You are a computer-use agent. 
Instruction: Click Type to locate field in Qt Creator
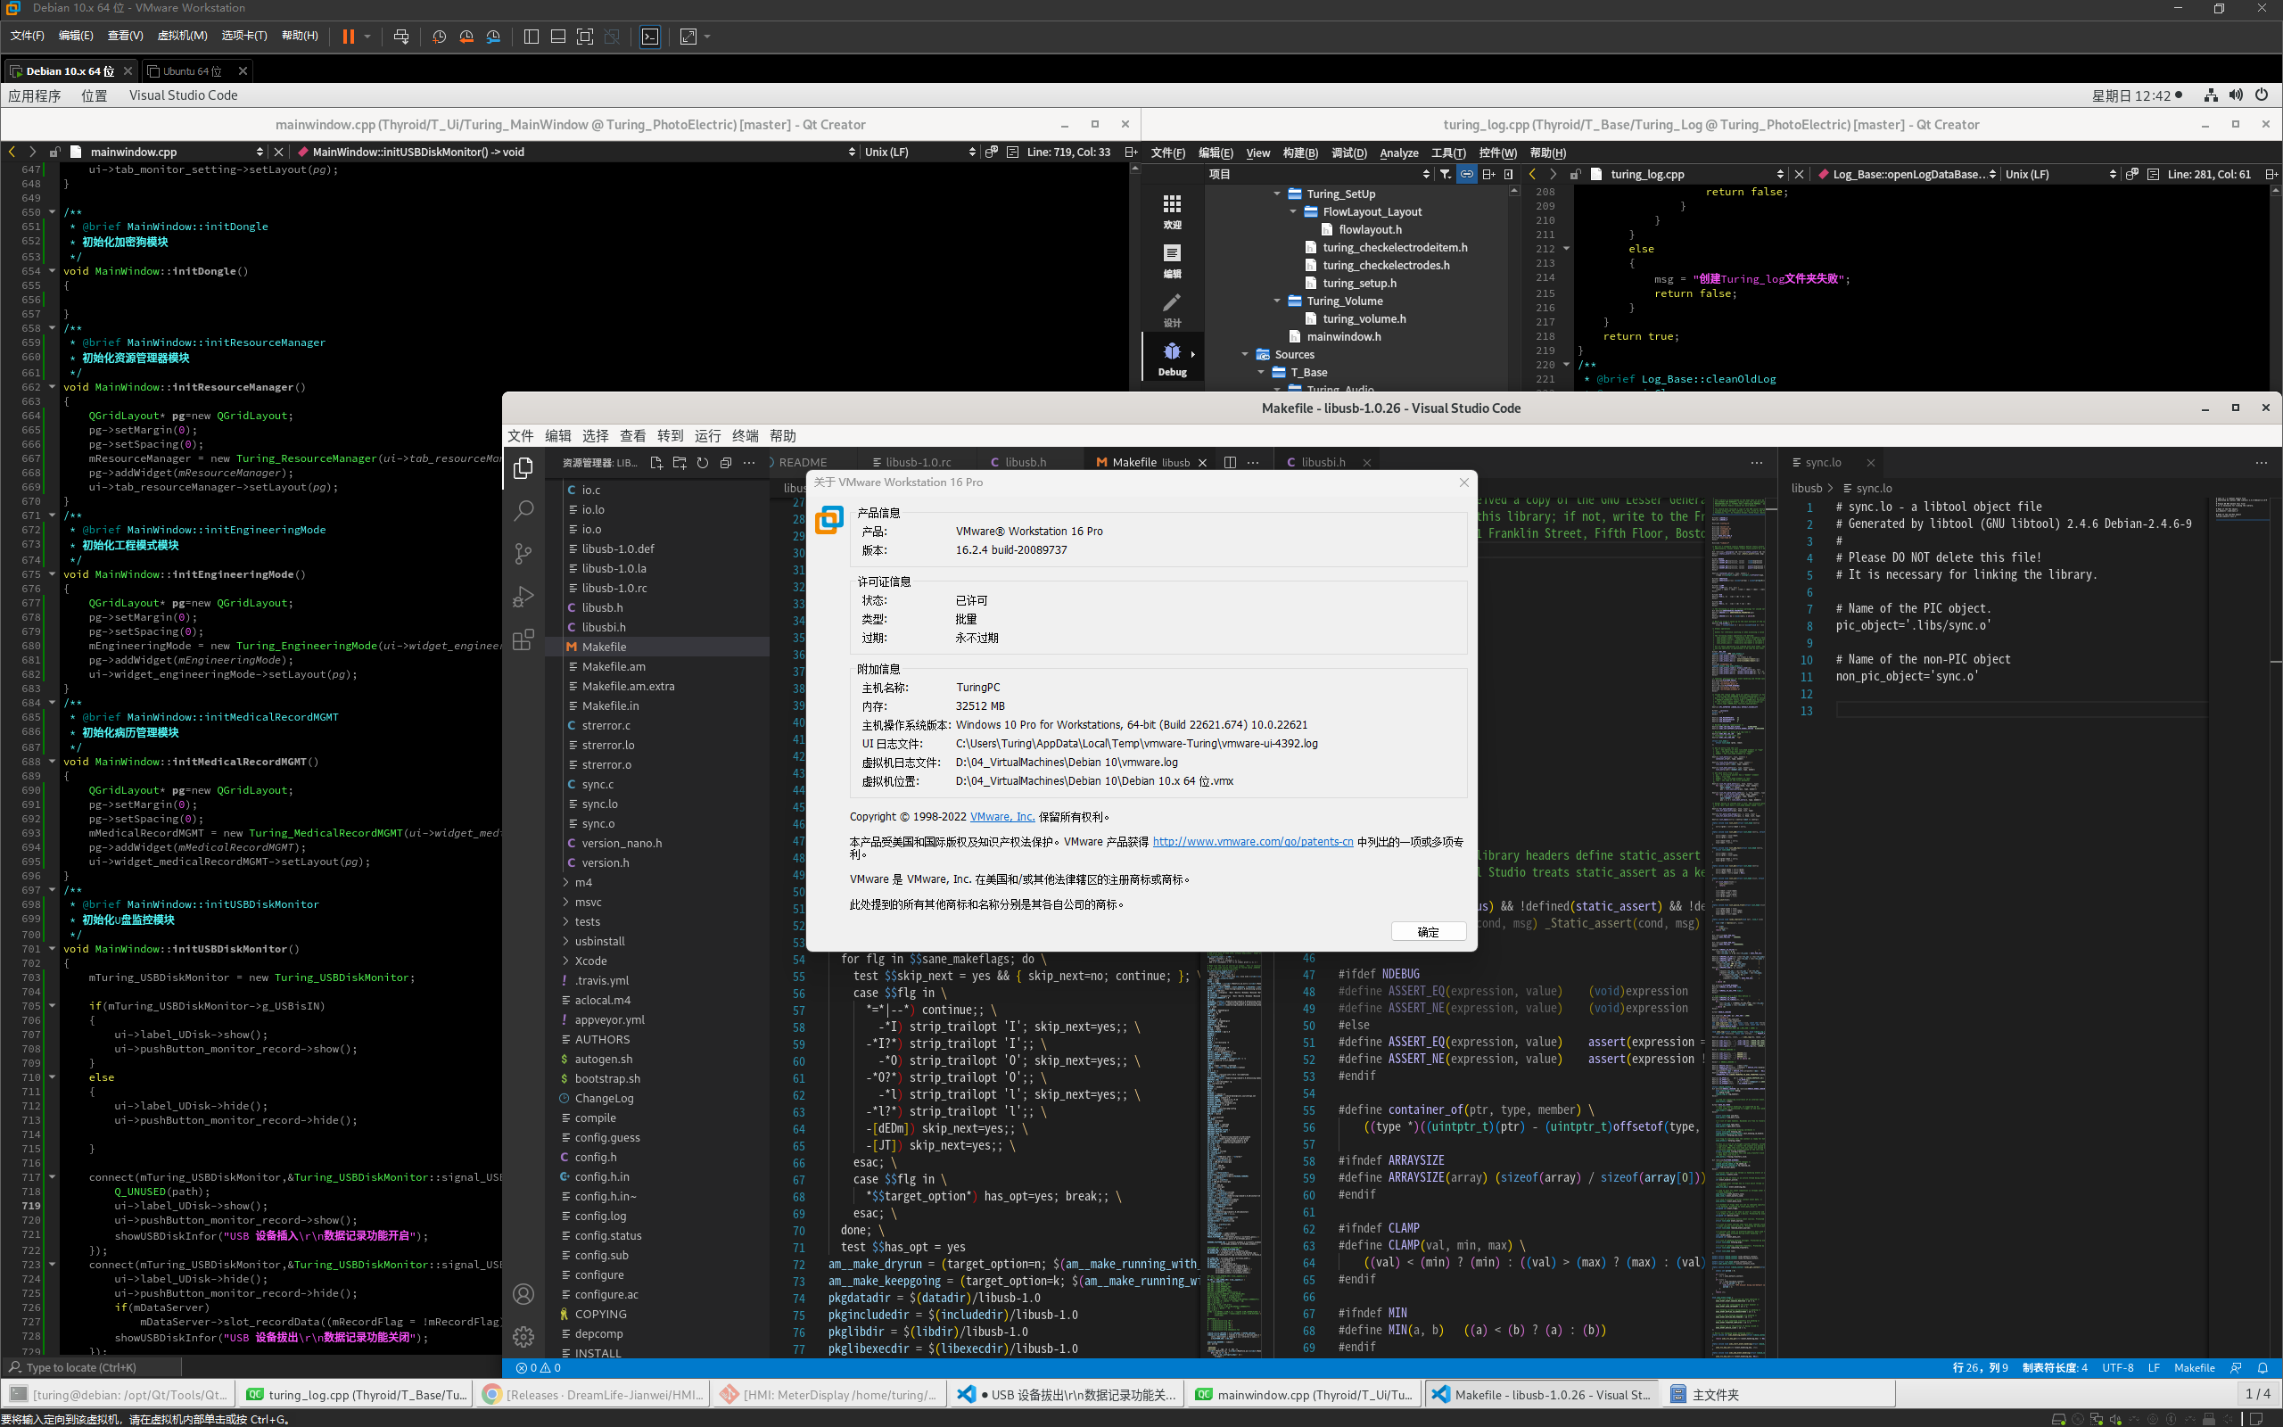(93, 1367)
